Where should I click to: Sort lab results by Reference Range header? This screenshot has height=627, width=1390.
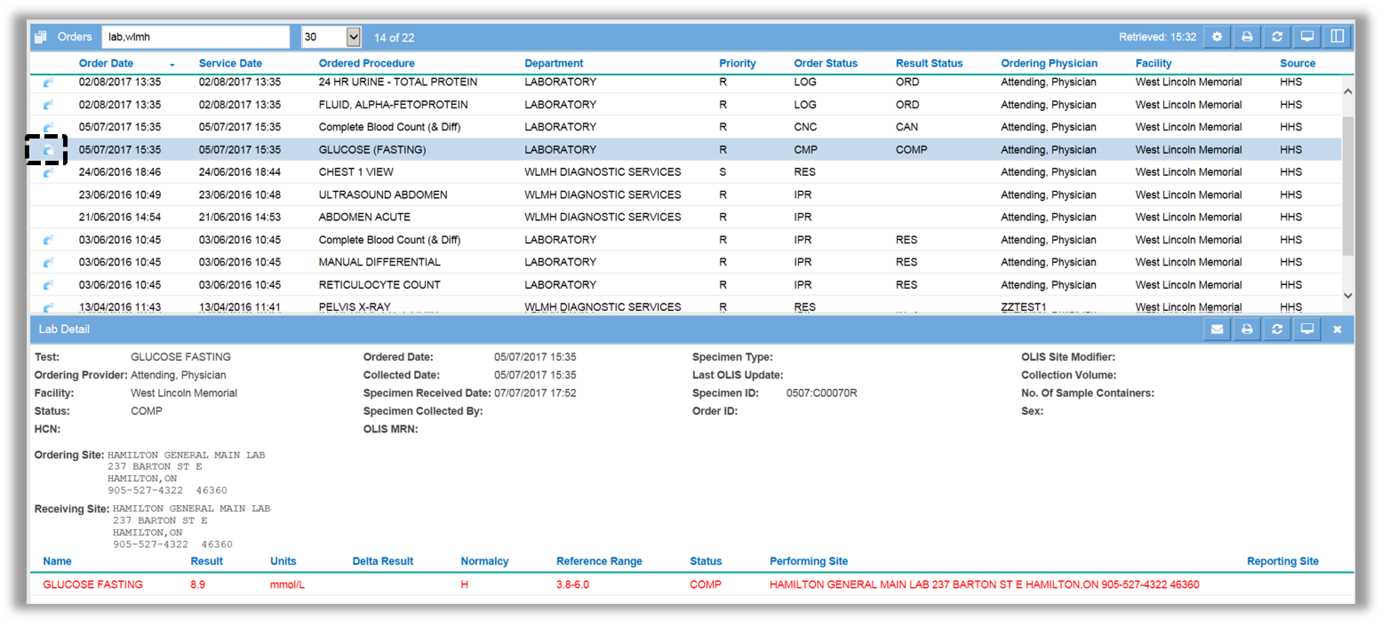tap(599, 561)
